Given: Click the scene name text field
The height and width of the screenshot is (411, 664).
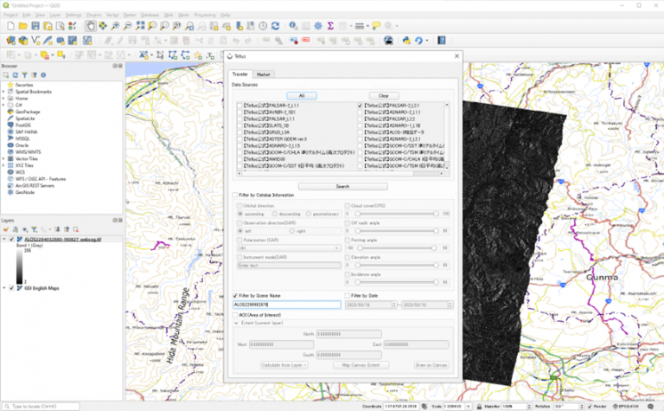Looking at the screenshot, I should coord(287,305).
